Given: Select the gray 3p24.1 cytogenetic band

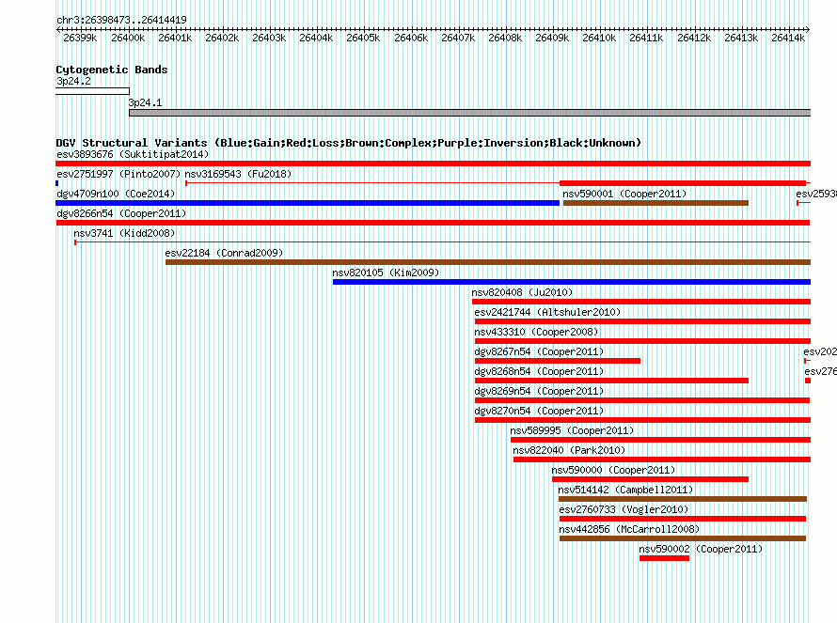Looking at the screenshot, I should [469, 113].
